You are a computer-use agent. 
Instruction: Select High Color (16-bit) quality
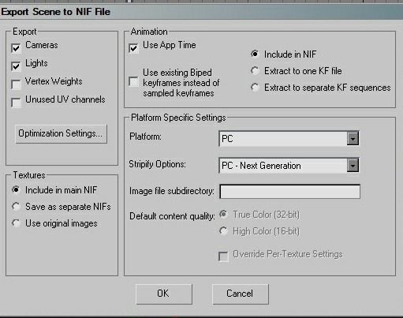pos(223,231)
